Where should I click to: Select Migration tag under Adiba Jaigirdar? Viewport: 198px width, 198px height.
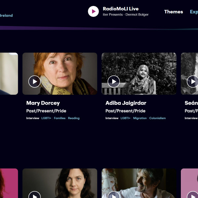click(140, 118)
